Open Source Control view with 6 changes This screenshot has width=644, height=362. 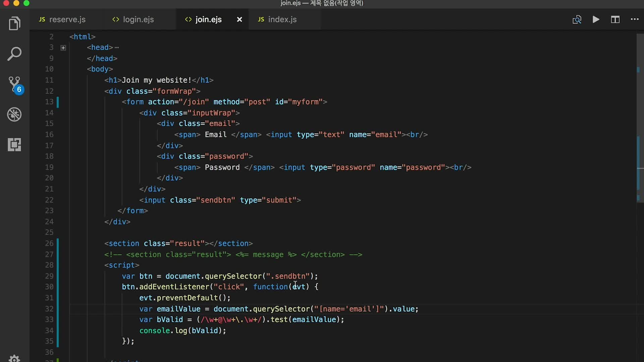15,85
